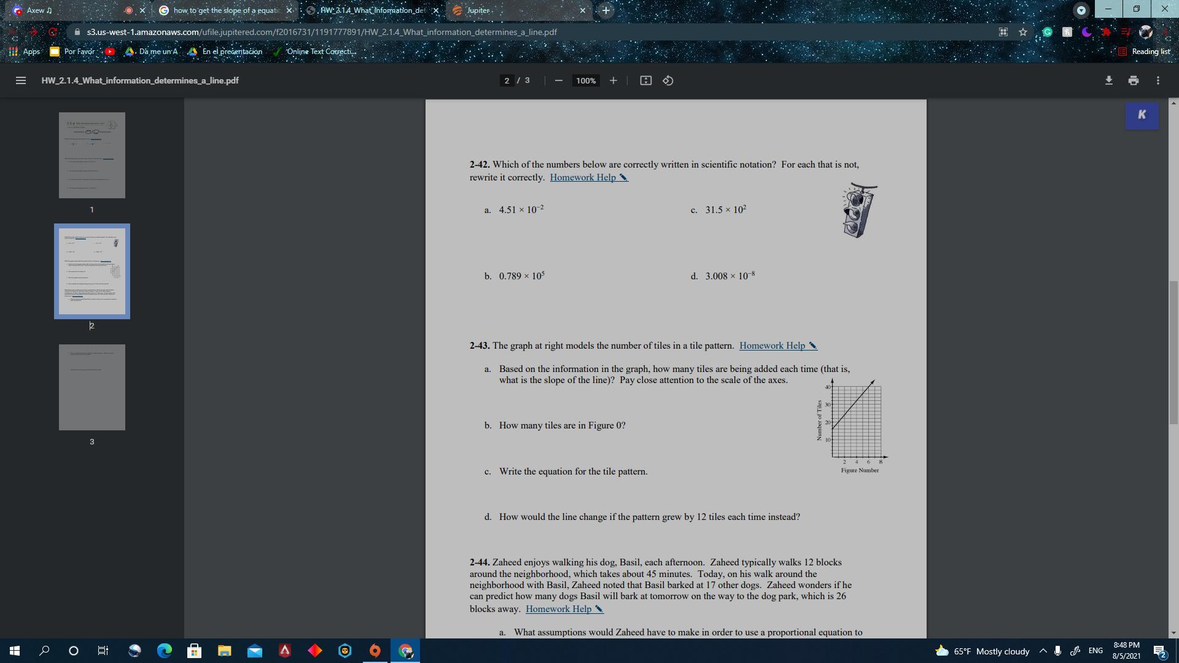The width and height of the screenshot is (1179, 663).
Task: Click the fit to page icon
Action: tap(645, 80)
